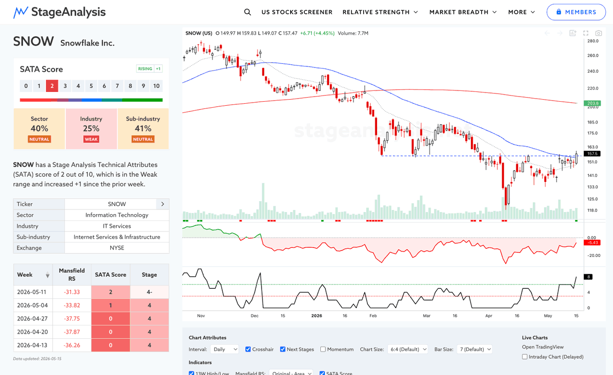Click SATA score box number 2
Viewport: 613px width, 375px height.
point(52,86)
